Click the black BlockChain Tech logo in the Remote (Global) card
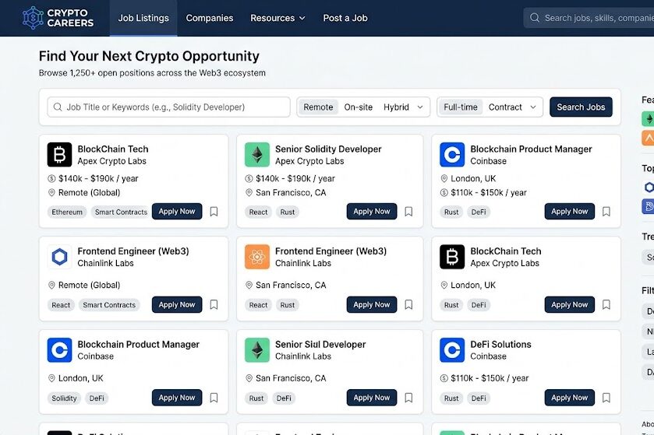The width and height of the screenshot is (654, 435). pyautogui.click(x=60, y=154)
